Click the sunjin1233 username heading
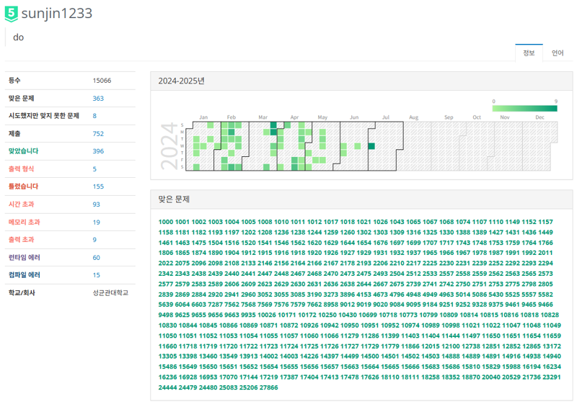The image size is (577, 404). [x=56, y=13]
